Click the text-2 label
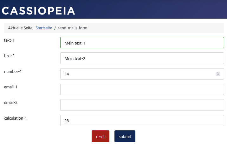The height and width of the screenshot is (149, 227). click(x=10, y=56)
